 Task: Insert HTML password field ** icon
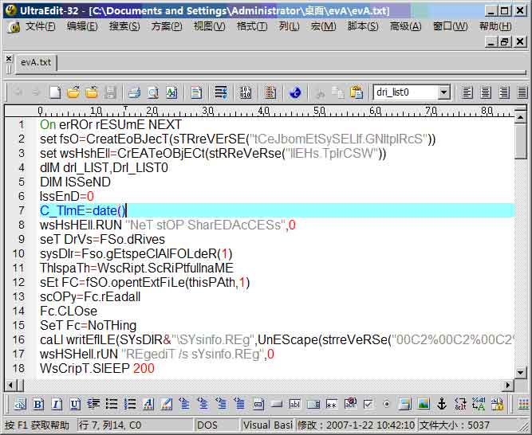pyautogui.click(x=332, y=404)
